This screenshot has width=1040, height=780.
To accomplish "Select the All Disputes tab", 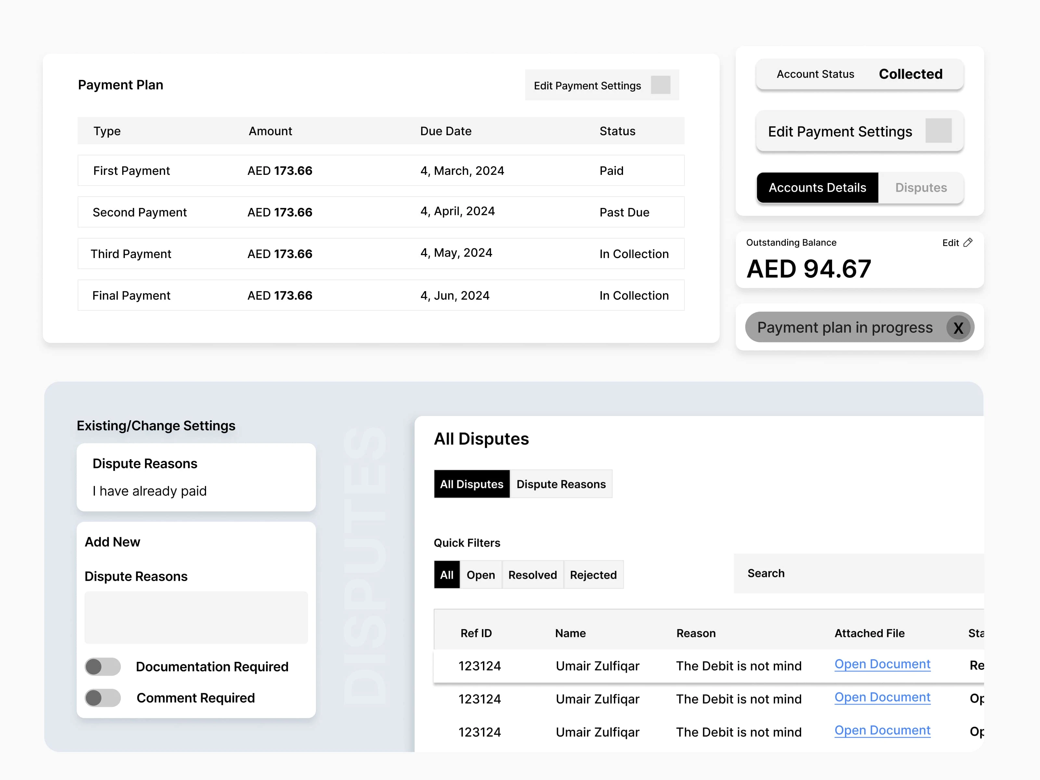I will click(472, 484).
